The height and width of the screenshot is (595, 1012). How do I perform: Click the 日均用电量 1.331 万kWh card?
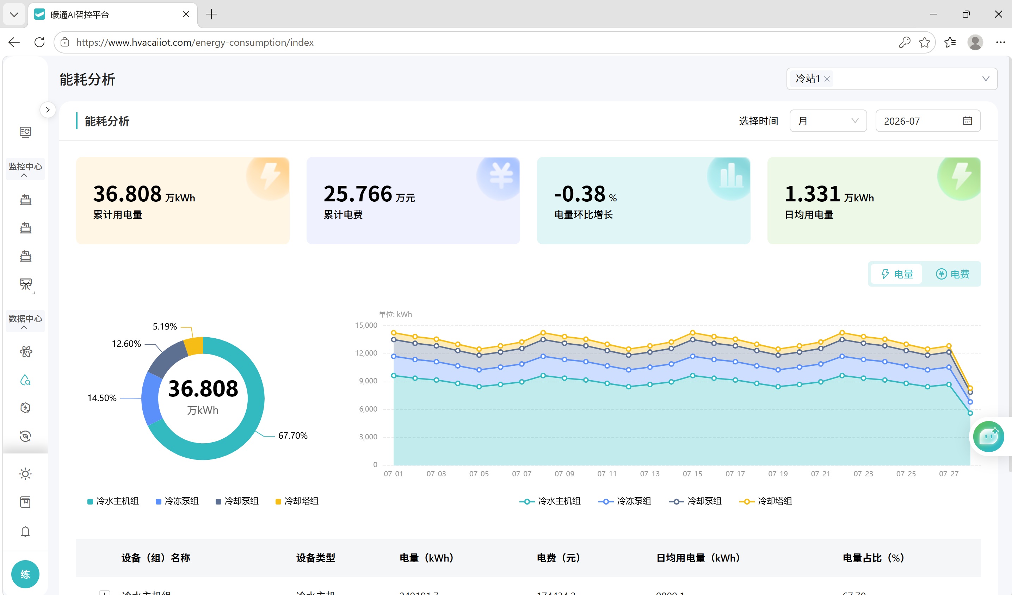874,201
